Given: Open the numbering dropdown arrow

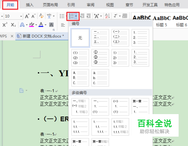Looking at the screenshot, I should (76, 16).
